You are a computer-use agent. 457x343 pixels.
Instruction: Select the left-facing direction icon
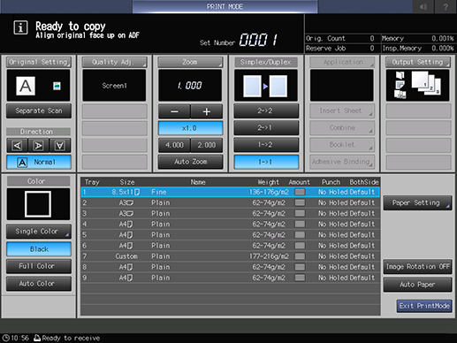pyautogui.click(x=18, y=145)
